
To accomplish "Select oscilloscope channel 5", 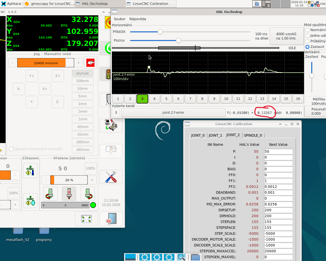I will (x=166, y=99).
